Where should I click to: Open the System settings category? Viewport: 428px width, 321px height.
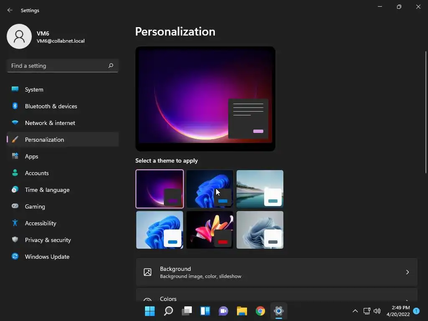point(63,89)
